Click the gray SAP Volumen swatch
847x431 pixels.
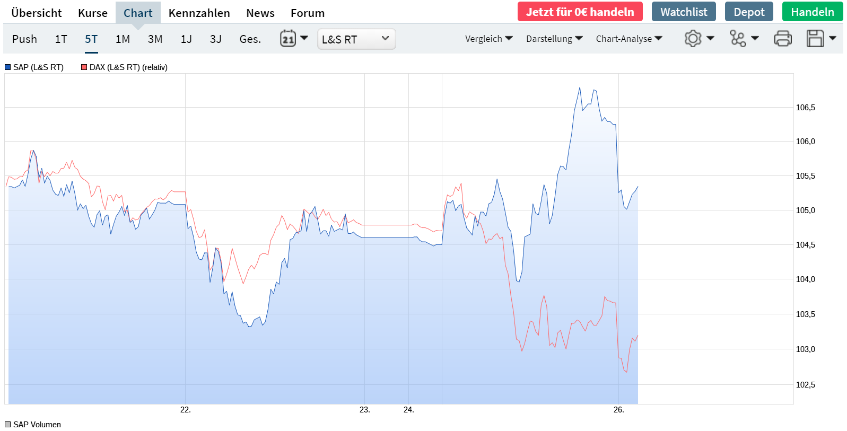[7, 425]
